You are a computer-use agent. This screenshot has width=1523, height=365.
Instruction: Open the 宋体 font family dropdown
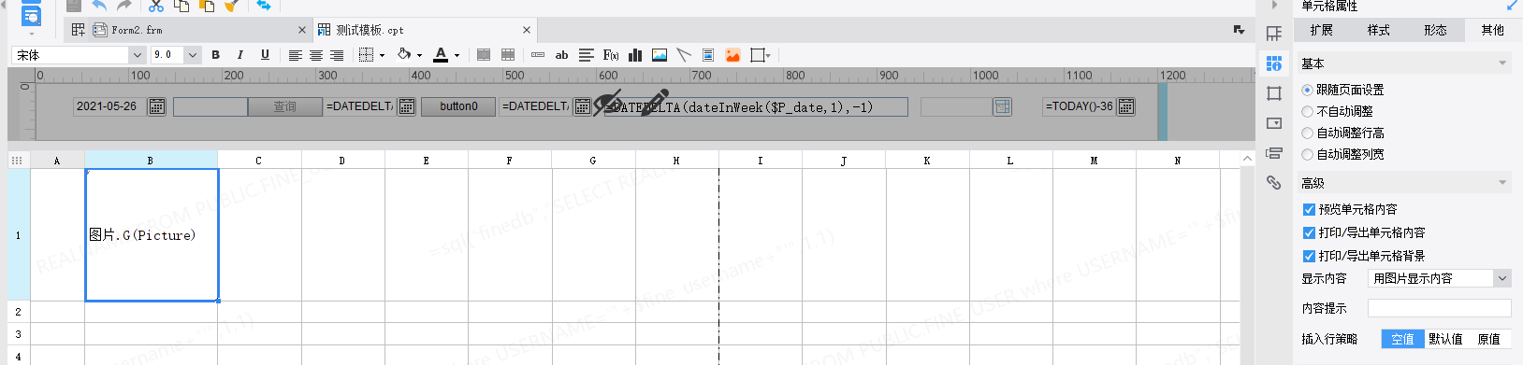(79, 55)
